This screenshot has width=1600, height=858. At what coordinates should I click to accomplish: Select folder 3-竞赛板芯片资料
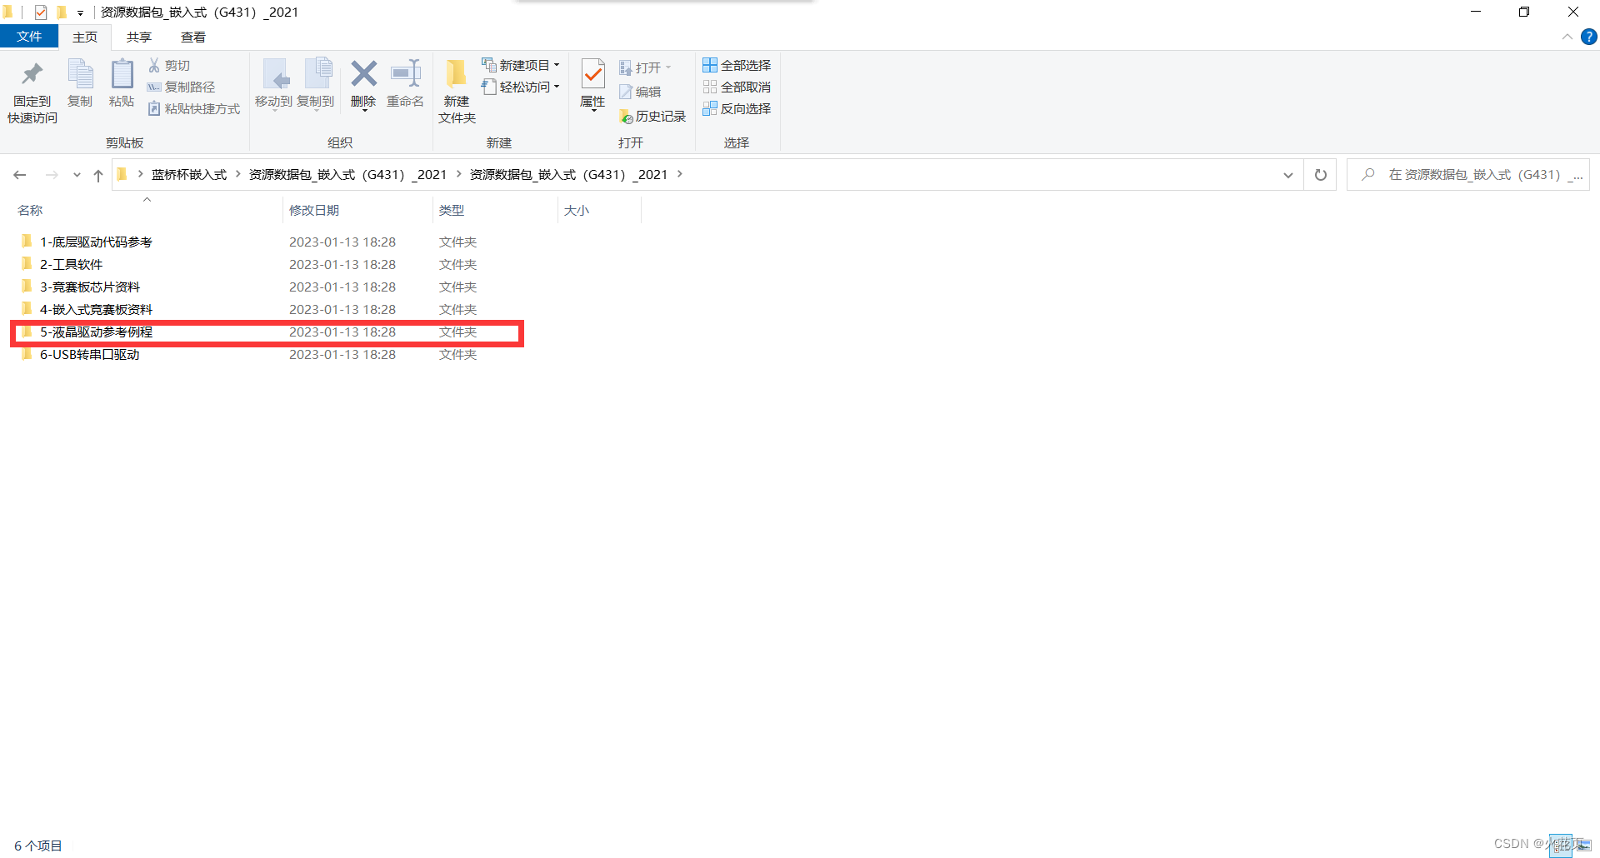(89, 287)
